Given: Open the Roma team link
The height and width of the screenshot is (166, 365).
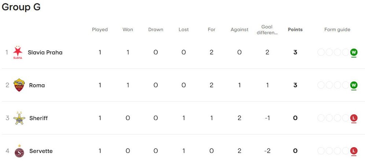Looking at the screenshot, I should [37, 85].
